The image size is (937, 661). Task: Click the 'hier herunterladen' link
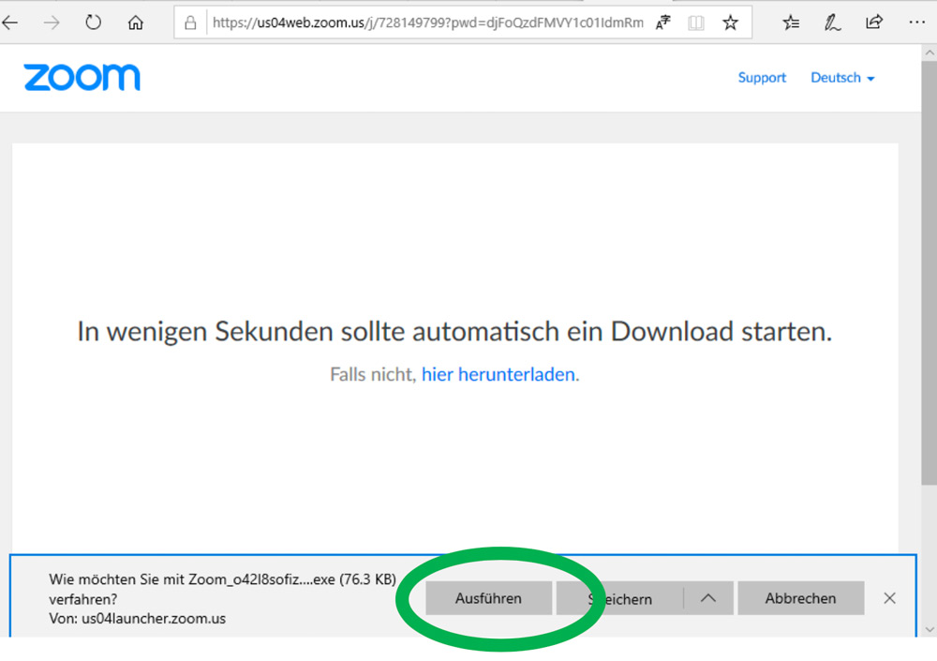click(x=498, y=374)
